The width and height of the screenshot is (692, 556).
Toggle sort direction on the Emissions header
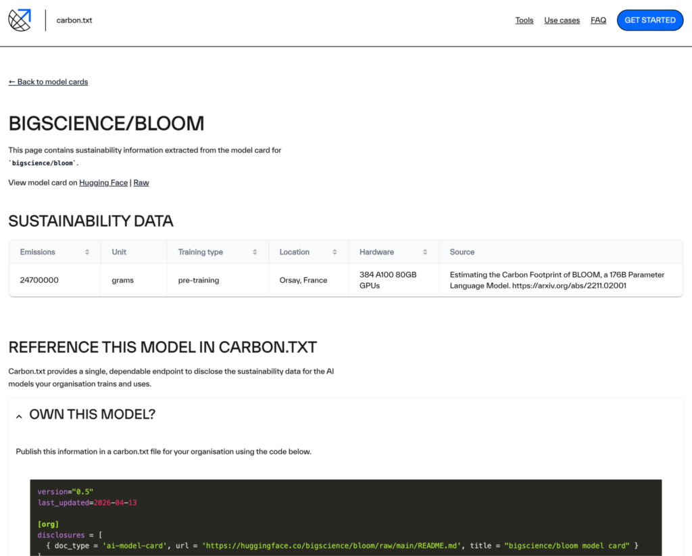coord(88,252)
